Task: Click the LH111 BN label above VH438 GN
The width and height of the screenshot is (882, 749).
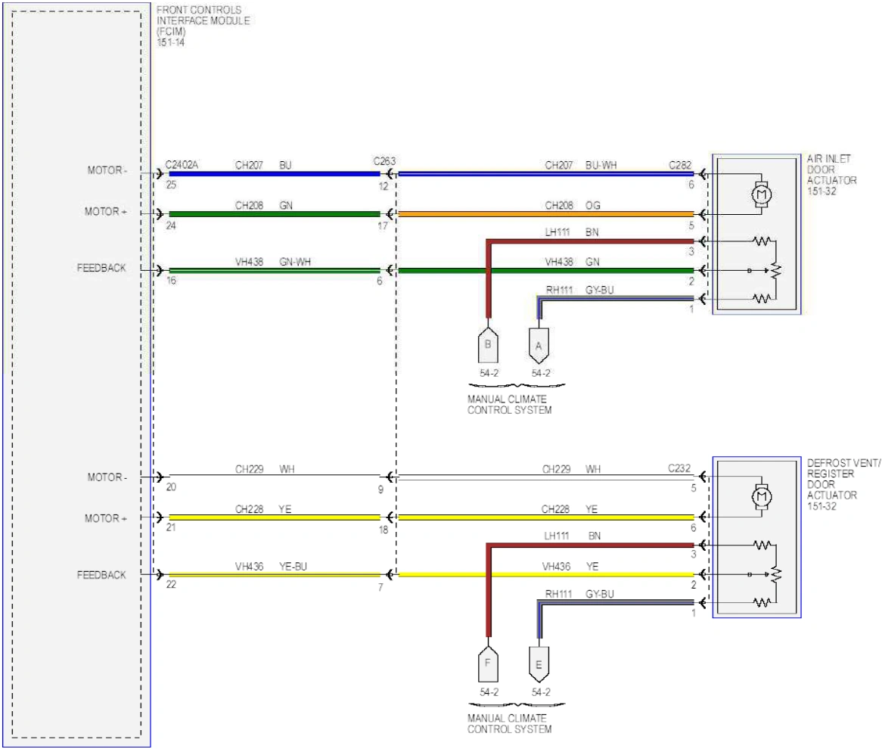Action: (x=572, y=232)
